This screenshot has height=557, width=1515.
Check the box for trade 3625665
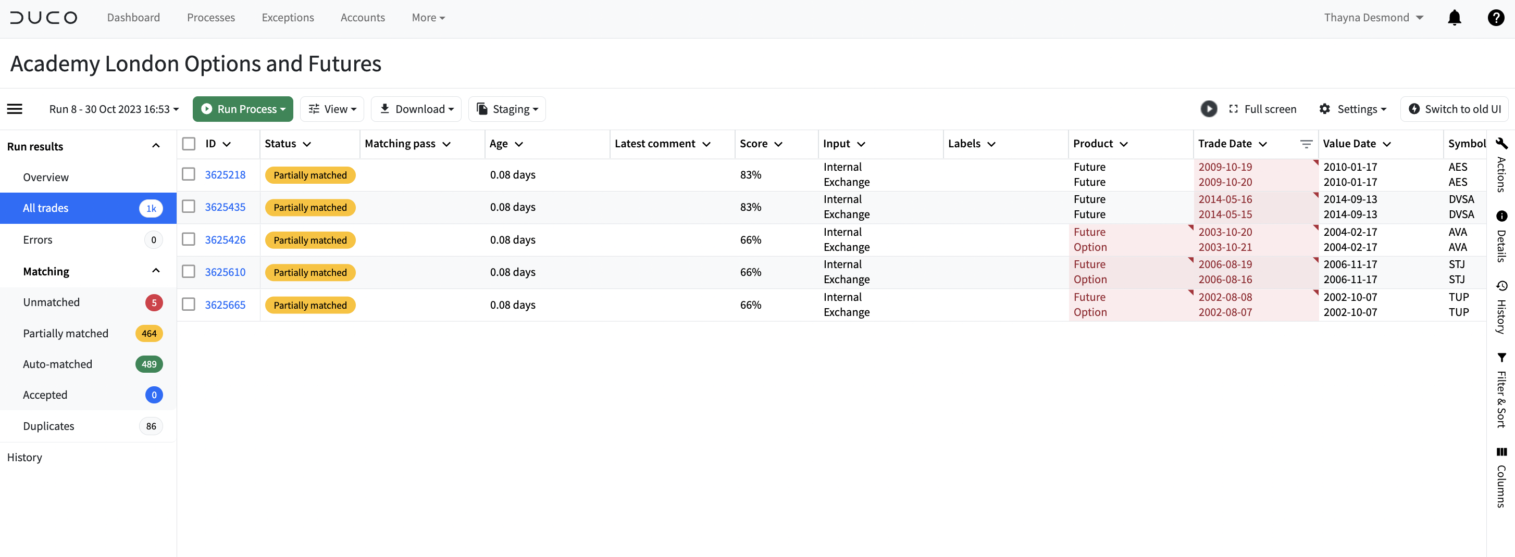click(x=188, y=305)
